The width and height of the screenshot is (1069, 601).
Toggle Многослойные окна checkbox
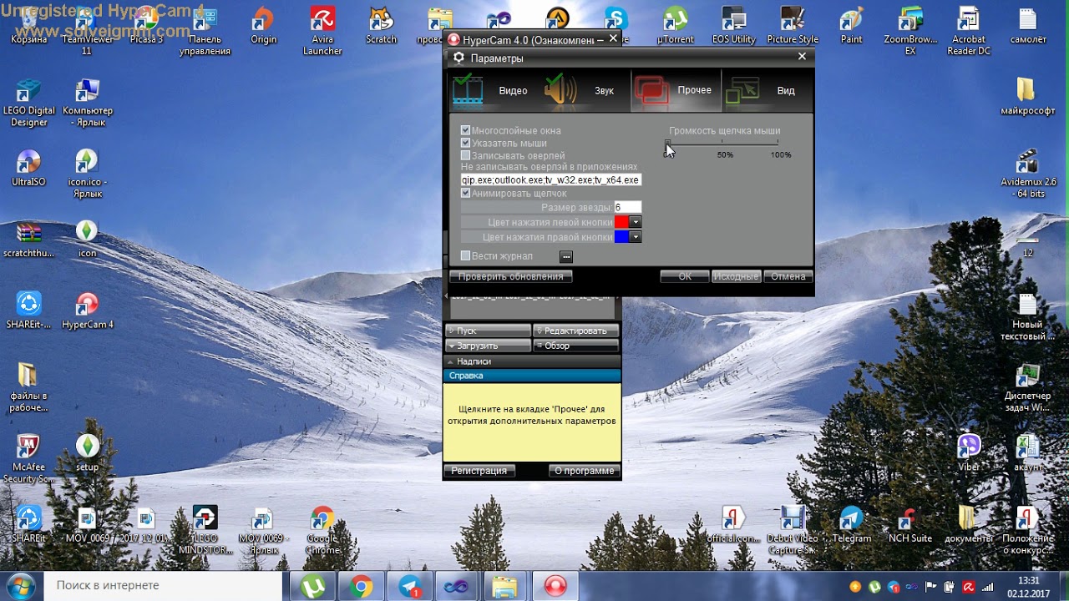tap(465, 130)
